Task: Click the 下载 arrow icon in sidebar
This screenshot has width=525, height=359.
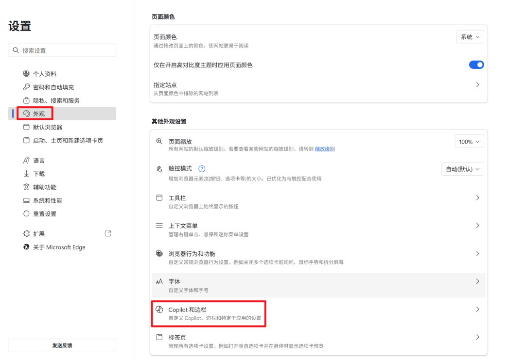Action: coord(26,173)
